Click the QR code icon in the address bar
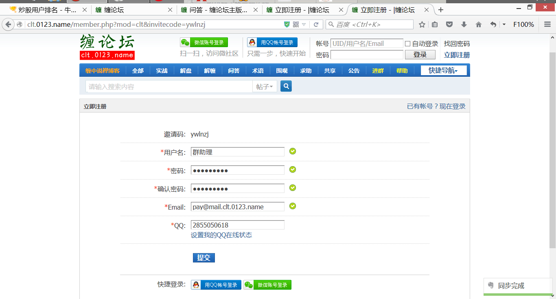This screenshot has height=299, width=556. tap(296, 25)
